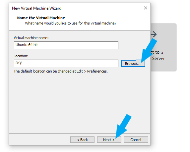Close the New Virtual Machine Wizard dialog

click(146, 8)
